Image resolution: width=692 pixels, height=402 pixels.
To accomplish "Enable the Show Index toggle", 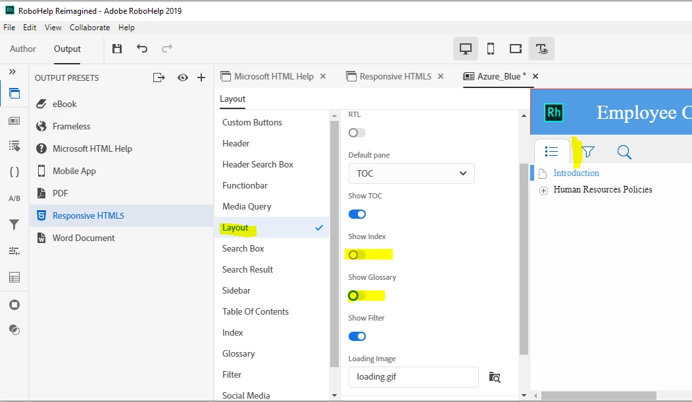I will point(357,255).
